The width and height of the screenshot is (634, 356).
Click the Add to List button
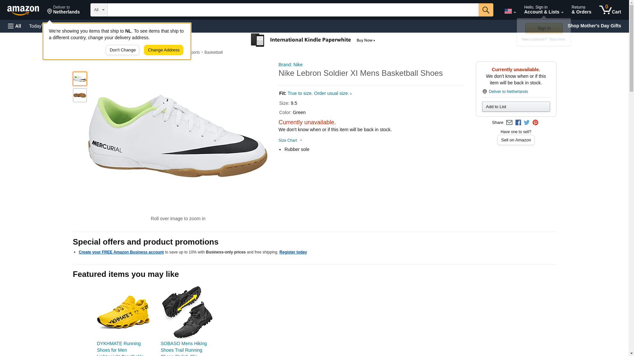[516, 107]
